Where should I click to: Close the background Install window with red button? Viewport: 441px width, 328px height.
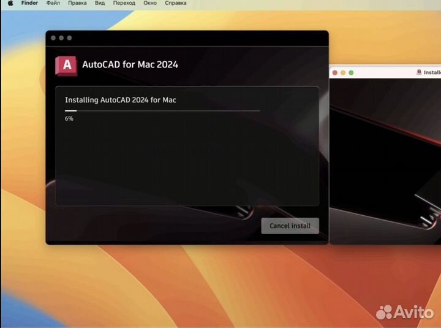334,72
